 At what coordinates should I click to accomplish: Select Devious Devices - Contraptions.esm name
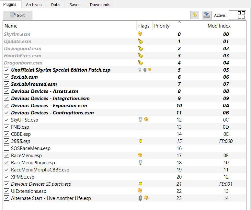coord(52,112)
